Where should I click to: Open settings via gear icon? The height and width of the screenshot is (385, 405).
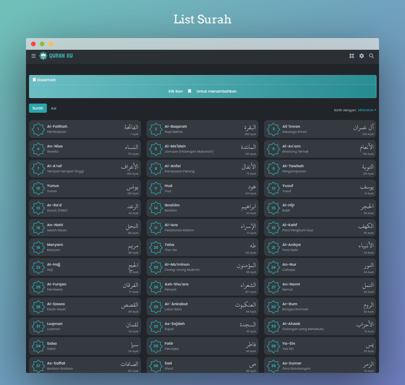tap(362, 56)
